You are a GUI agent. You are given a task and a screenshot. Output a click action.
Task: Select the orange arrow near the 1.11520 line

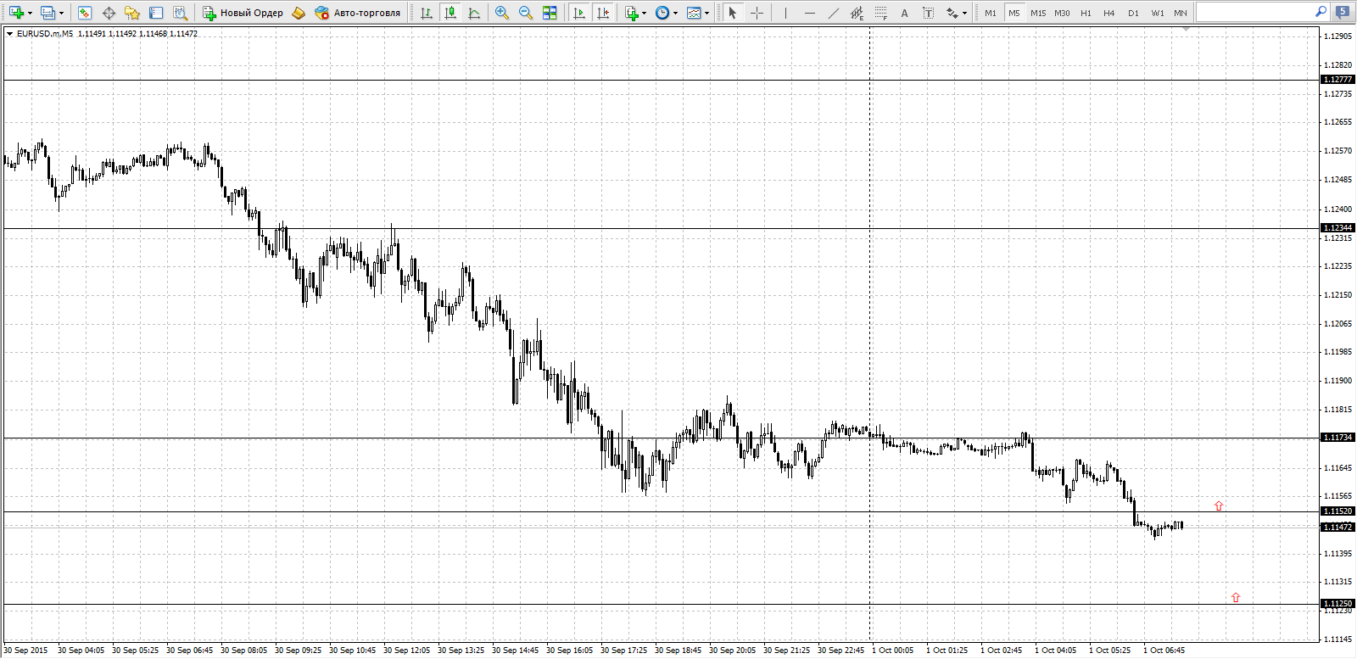[1219, 505]
